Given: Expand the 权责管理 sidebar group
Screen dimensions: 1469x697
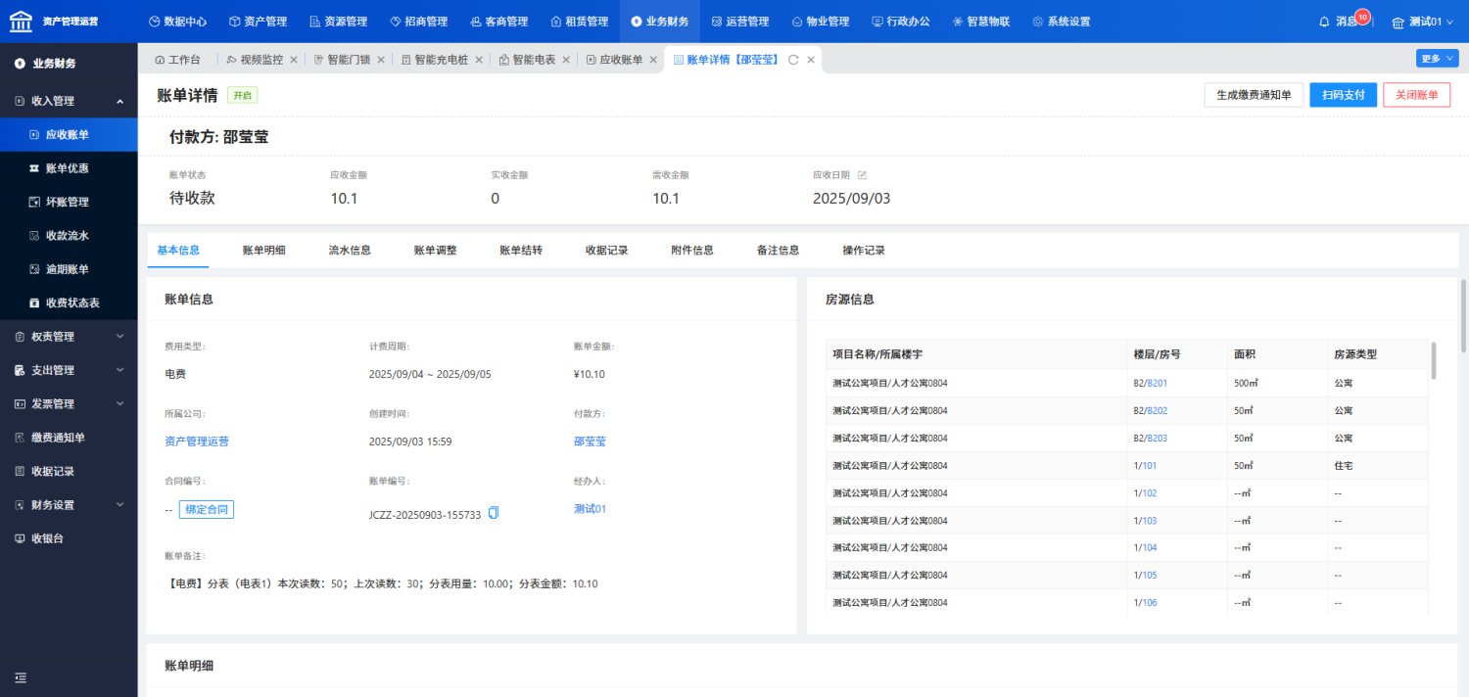Looking at the screenshot, I should click(69, 337).
